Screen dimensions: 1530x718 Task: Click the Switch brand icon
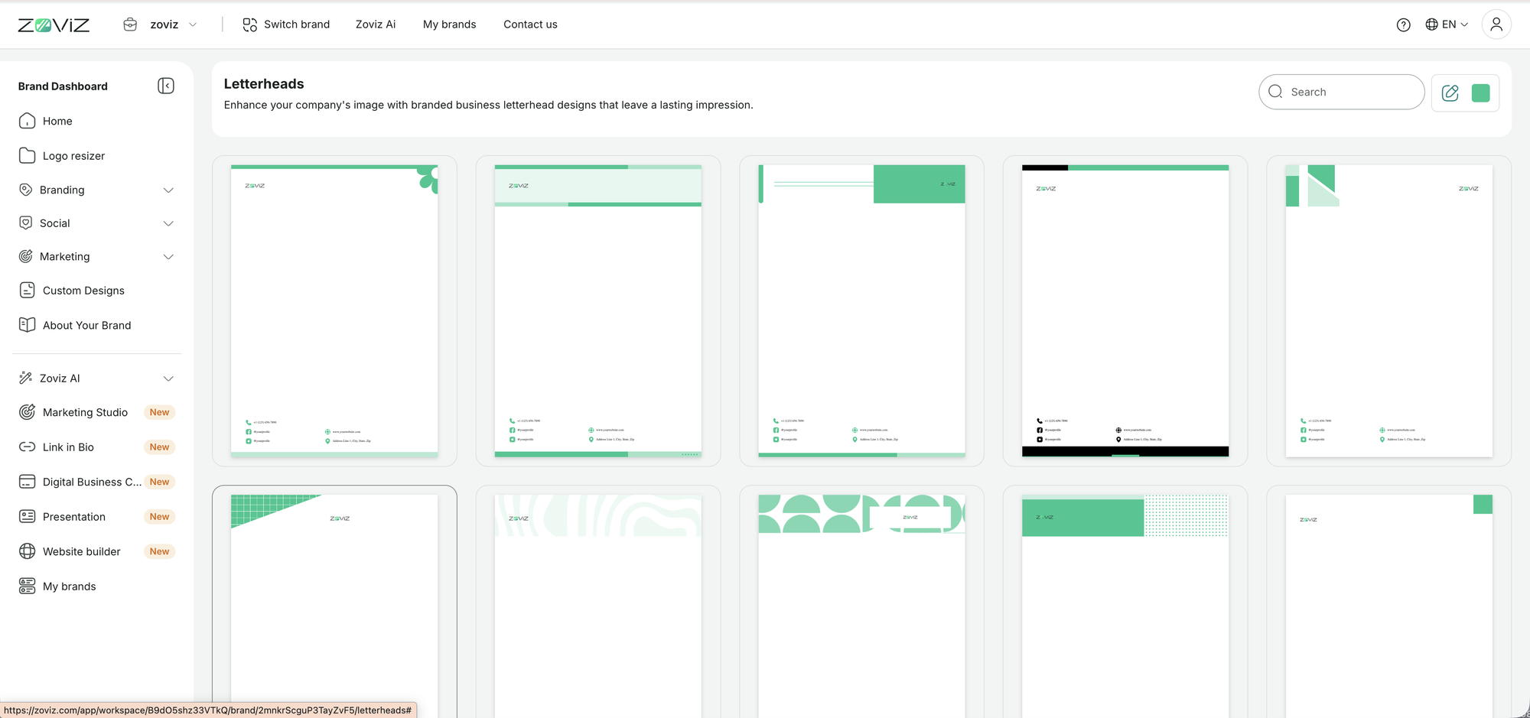point(249,24)
